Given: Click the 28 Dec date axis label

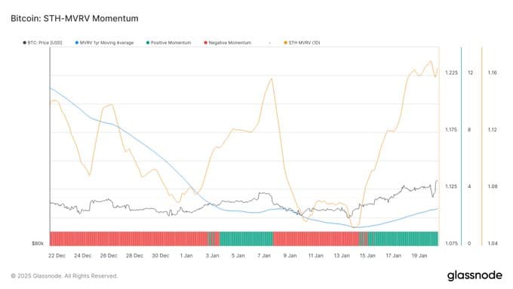Looking at the screenshot, I should (134, 256).
